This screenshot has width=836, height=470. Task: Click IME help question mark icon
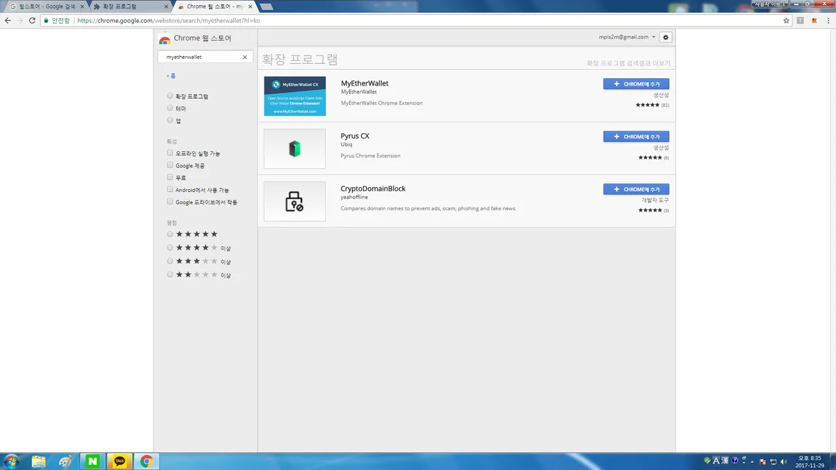click(x=735, y=460)
